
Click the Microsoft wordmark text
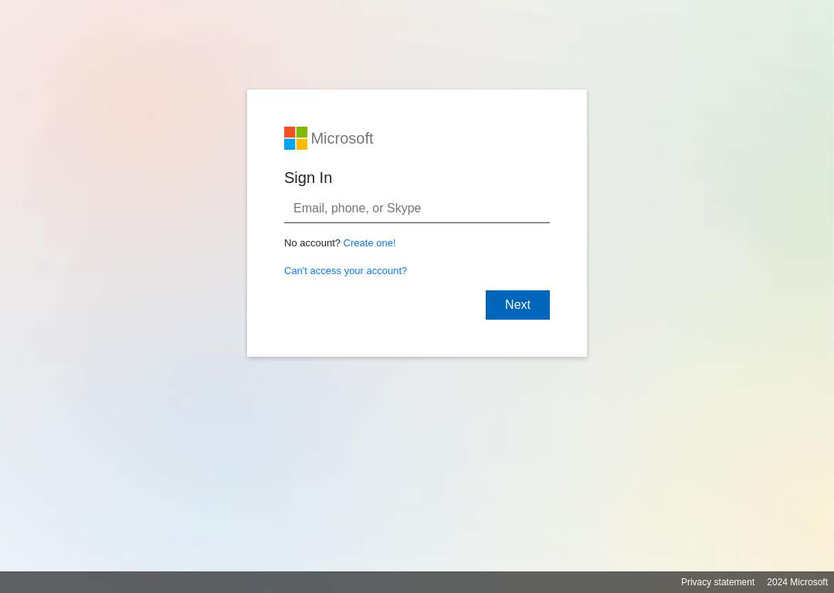pos(342,138)
